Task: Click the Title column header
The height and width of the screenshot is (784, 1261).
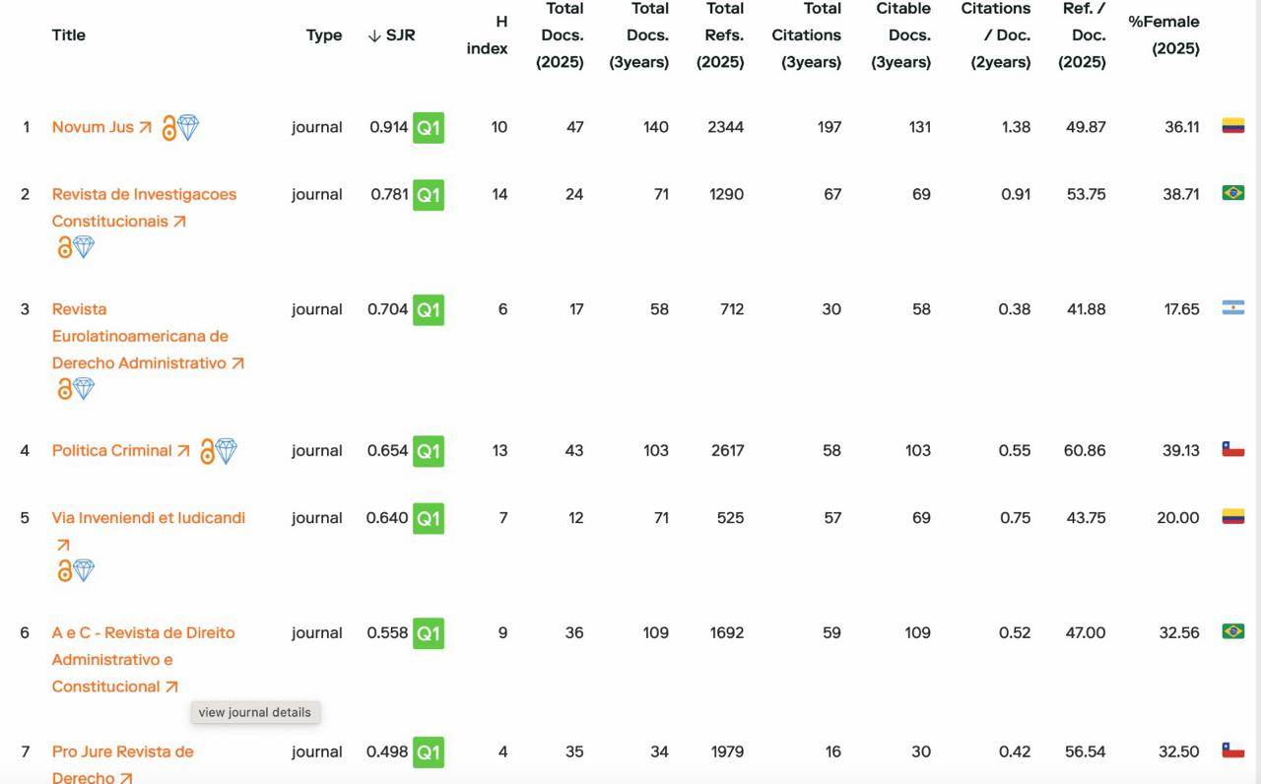Action: pyautogui.click(x=69, y=35)
